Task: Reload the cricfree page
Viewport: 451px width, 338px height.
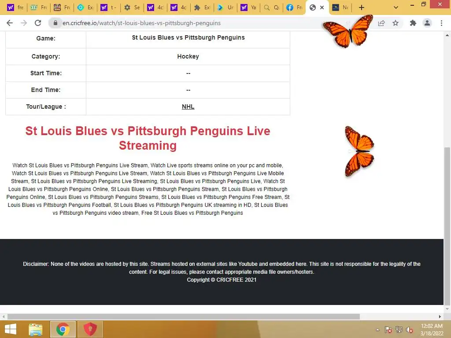Action: [x=38, y=23]
